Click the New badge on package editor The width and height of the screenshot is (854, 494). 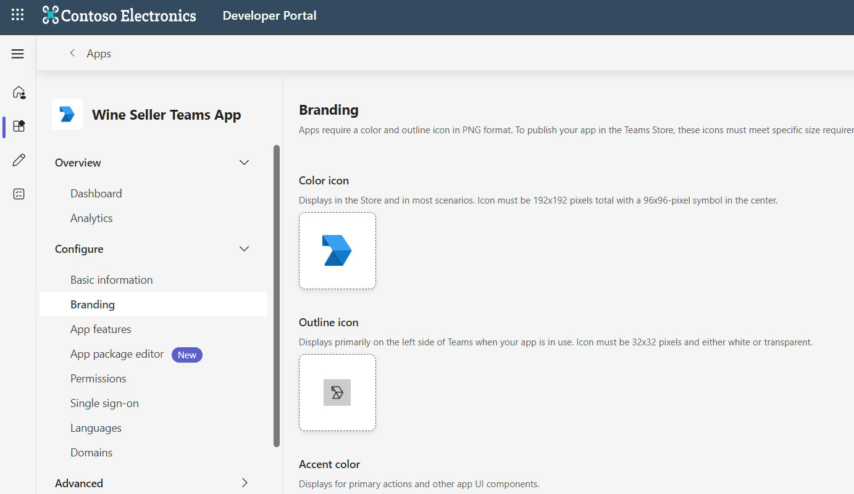pos(187,355)
